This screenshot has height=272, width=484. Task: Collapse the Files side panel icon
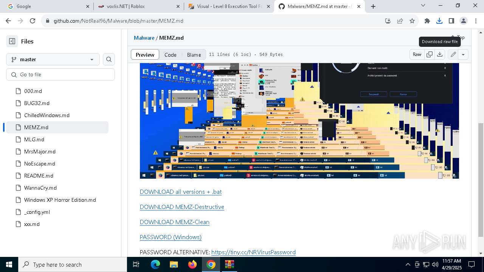(x=12, y=41)
